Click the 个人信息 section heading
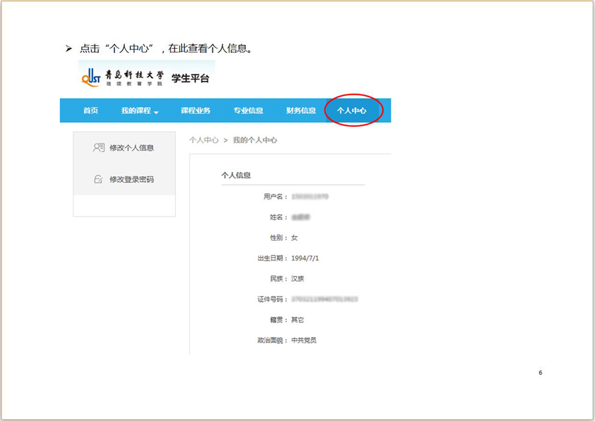 coord(236,175)
